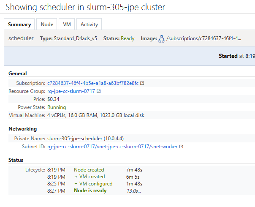Select the Activity tab
The image size is (255, 207).
click(x=89, y=25)
